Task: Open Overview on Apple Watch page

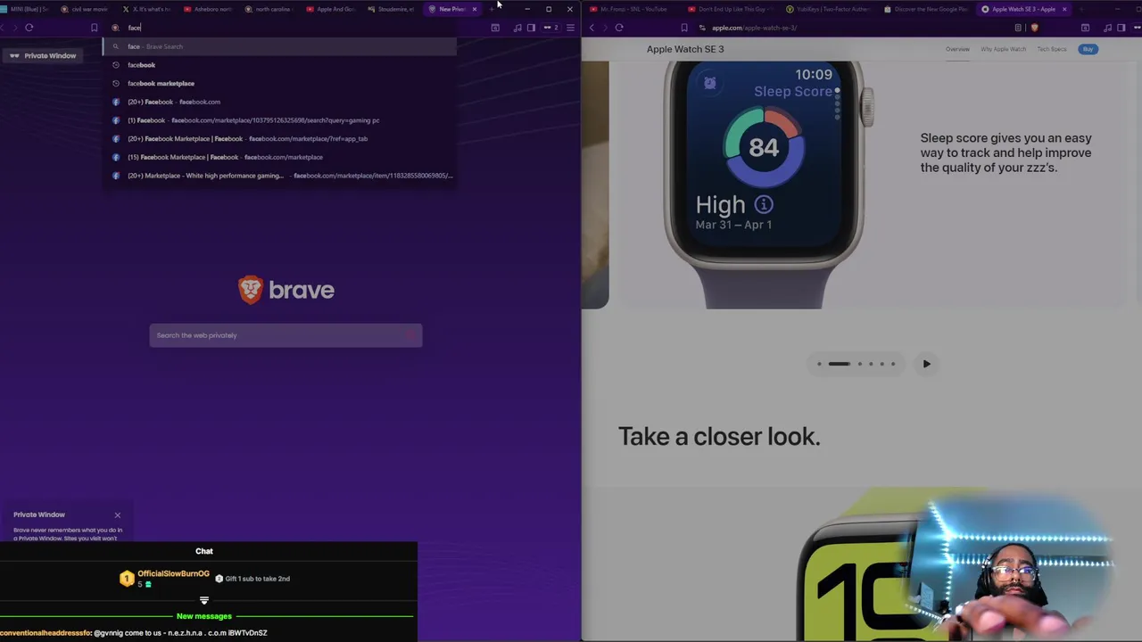Action: click(x=957, y=49)
